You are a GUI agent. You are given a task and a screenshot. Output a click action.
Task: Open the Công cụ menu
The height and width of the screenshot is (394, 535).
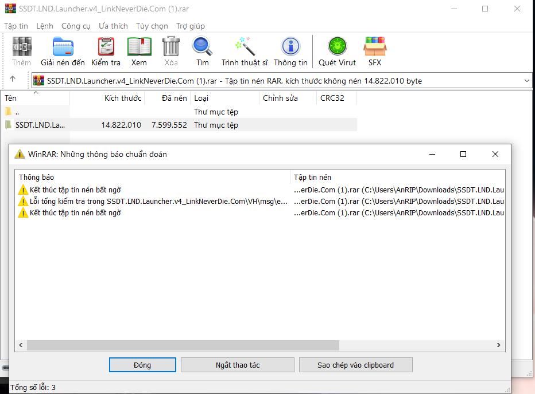coord(76,26)
